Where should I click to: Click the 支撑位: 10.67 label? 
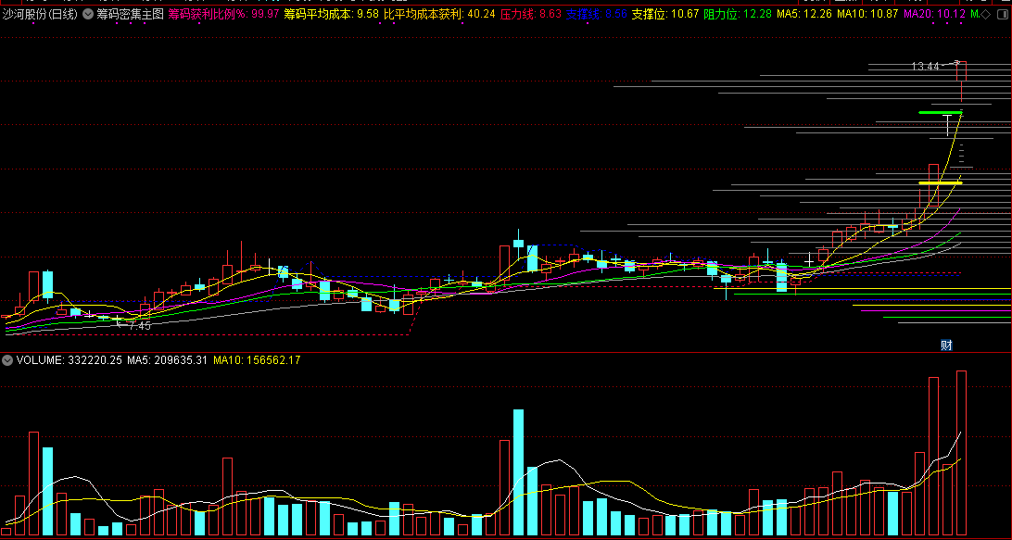coord(664,14)
